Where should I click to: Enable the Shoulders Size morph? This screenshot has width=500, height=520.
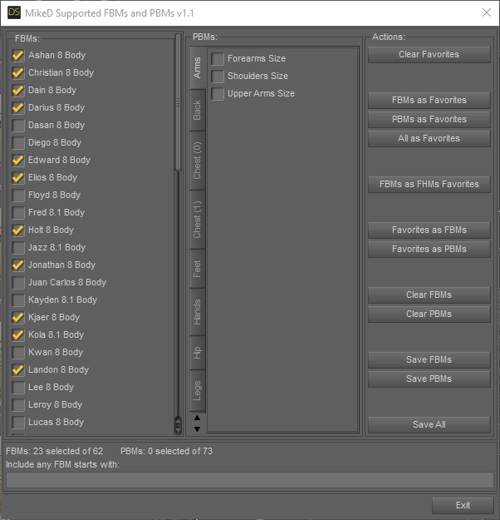(218, 77)
